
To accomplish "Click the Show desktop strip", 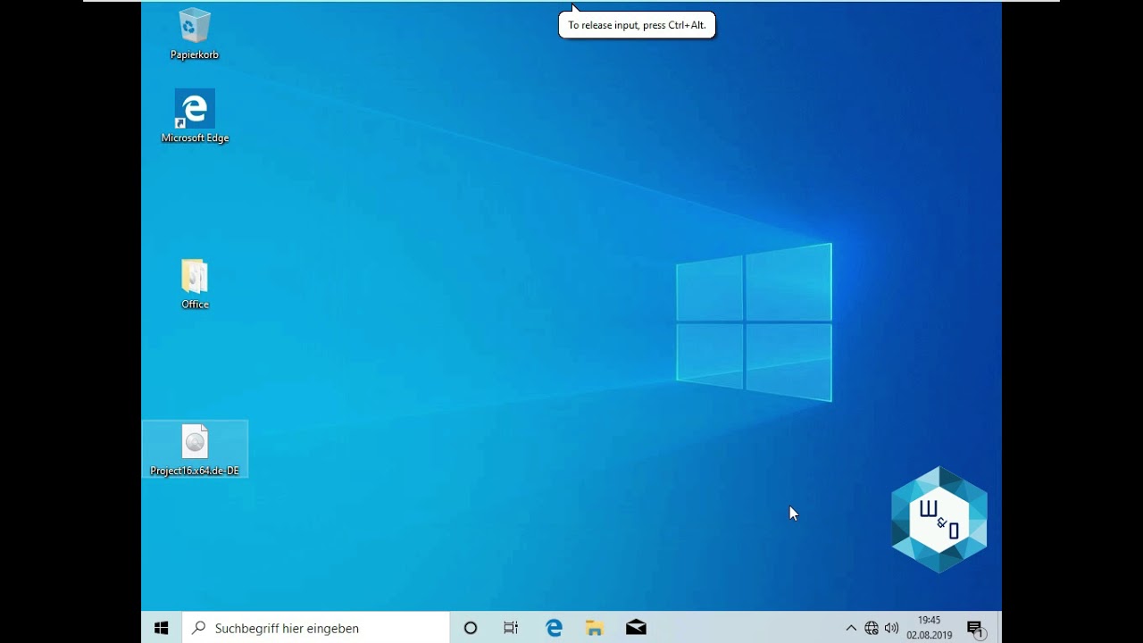I will coord(999,628).
